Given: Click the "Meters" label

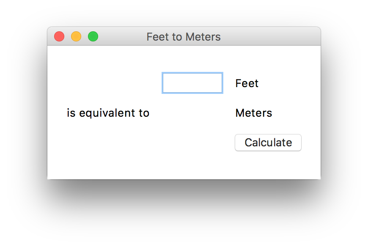Looking at the screenshot, I should tap(253, 113).
